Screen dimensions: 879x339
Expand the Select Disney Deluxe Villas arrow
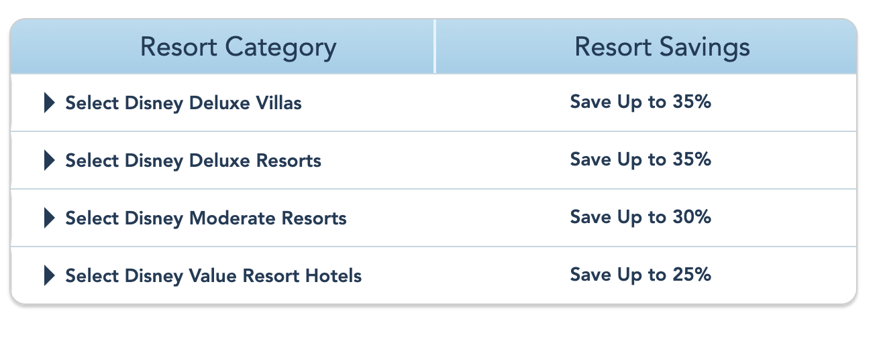point(49,103)
